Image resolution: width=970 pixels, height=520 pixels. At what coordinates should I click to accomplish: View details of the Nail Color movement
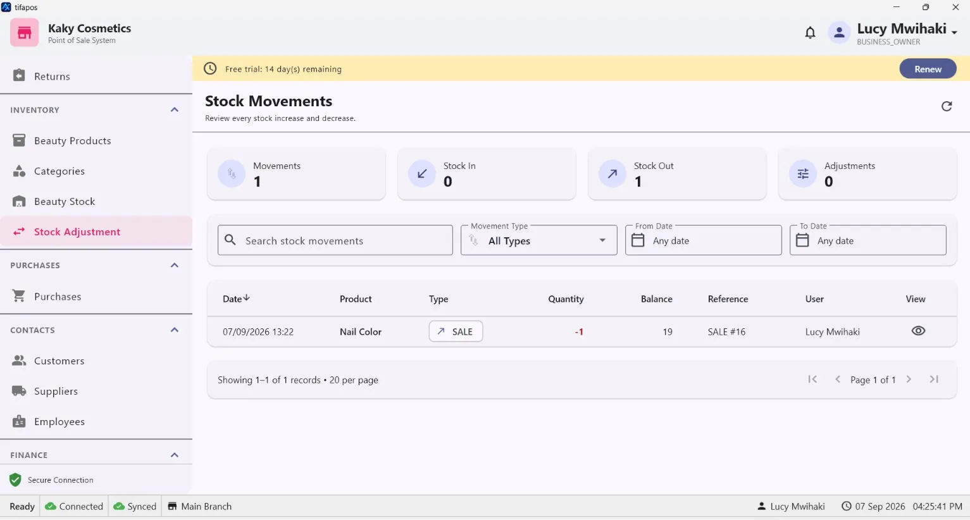tap(918, 331)
